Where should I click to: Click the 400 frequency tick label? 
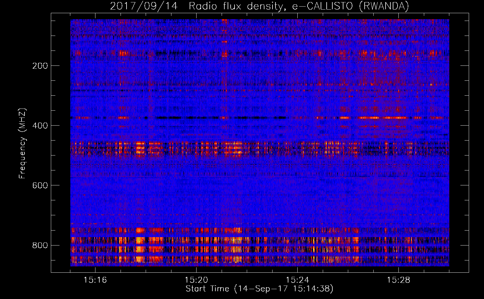pyautogui.click(x=40, y=126)
